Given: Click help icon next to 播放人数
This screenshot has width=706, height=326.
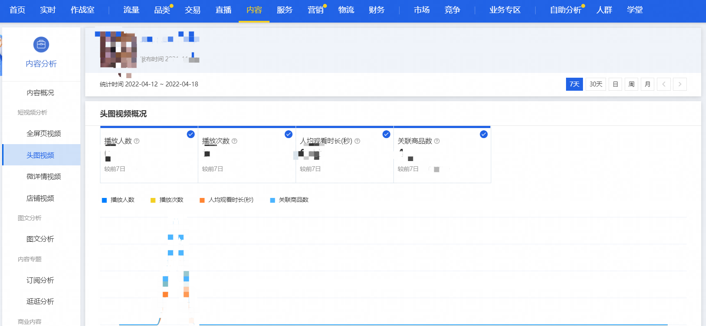Looking at the screenshot, I should pos(137,141).
